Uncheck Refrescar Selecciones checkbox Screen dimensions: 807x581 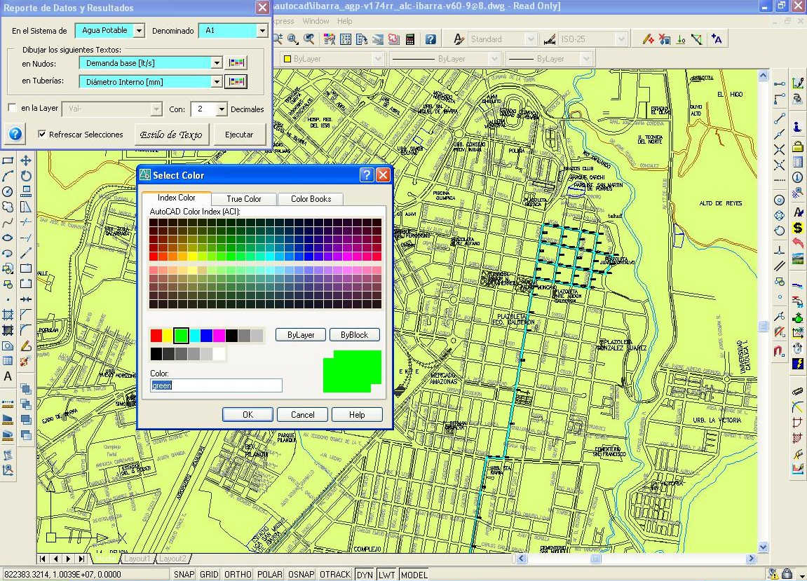click(x=42, y=134)
